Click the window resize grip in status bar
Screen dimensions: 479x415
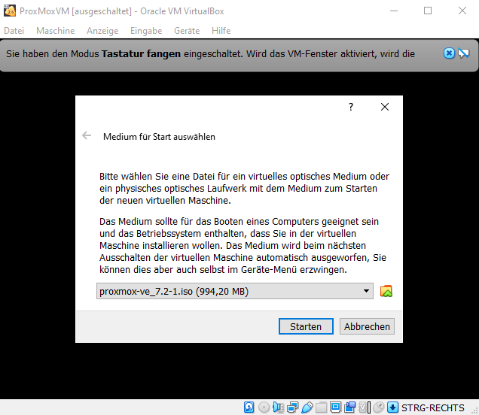point(474,410)
